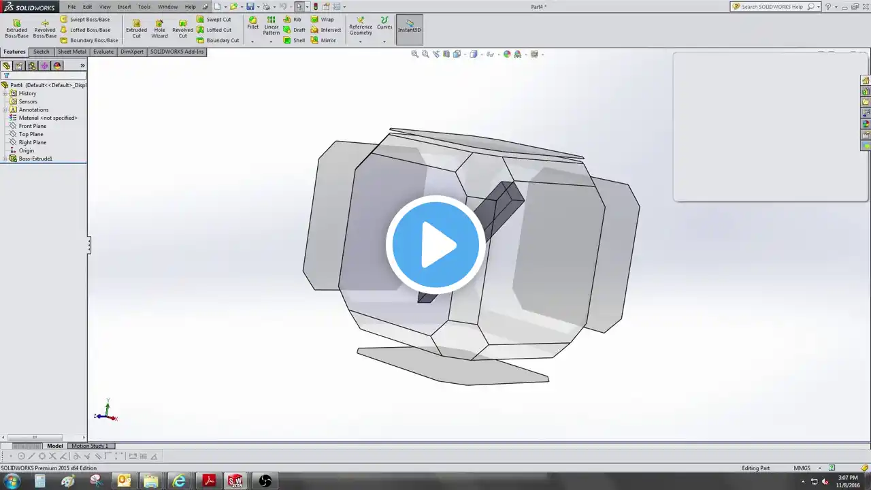Image resolution: width=871 pixels, height=490 pixels.
Task: Open the ConfigurationManager panel tab
Action: [x=32, y=66]
